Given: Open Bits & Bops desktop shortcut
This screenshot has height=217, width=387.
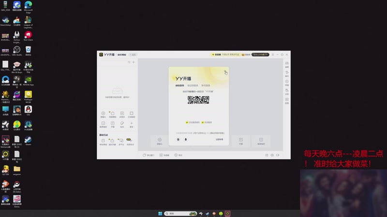Looking at the screenshot, I should pyautogui.click(x=17, y=67).
